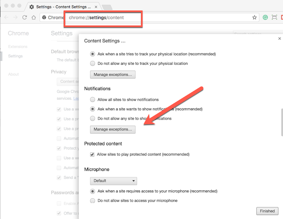The width and height of the screenshot is (283, 219).
Task: Select 'Do not allow any site to show notifications'
Action: pos(93,118)
